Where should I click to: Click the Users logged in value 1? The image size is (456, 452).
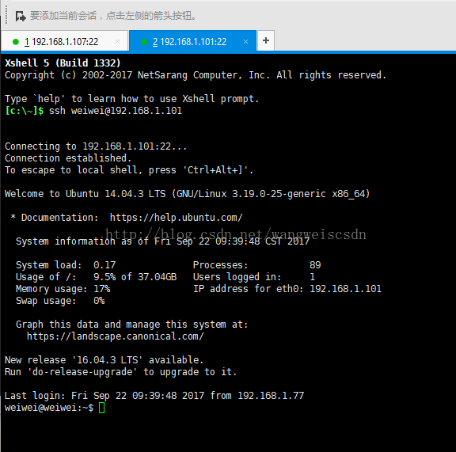pos(313,277)
